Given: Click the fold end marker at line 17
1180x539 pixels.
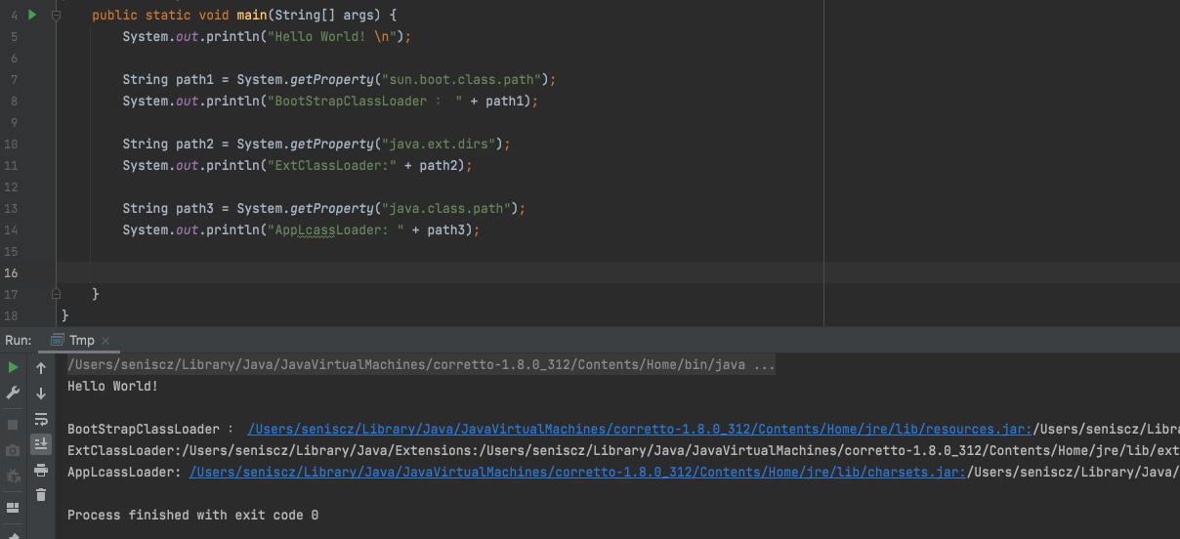Looking at the screenshot, I should [56, 293].
